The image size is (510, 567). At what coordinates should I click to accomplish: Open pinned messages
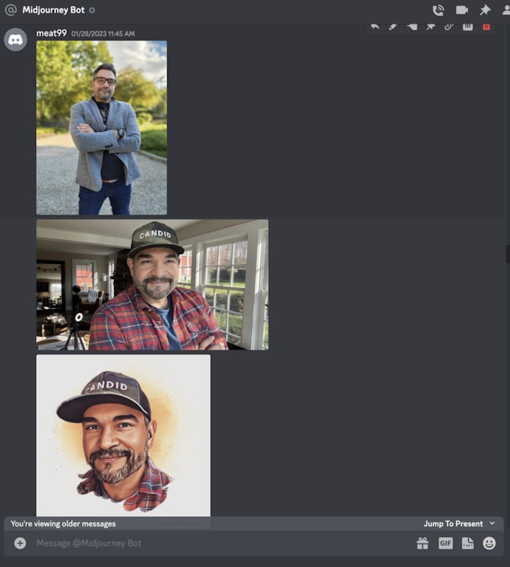(484, 10)
